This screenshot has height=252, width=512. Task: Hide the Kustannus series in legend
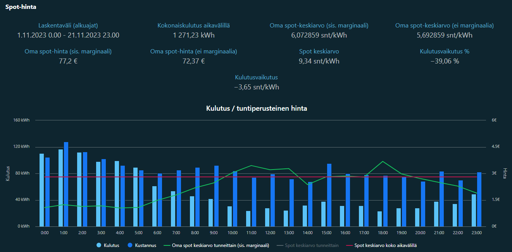pos(143,245)
